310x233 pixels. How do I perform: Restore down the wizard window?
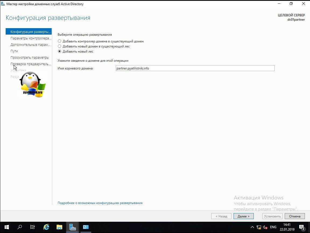pyautogui.click(x=291, y=4)
